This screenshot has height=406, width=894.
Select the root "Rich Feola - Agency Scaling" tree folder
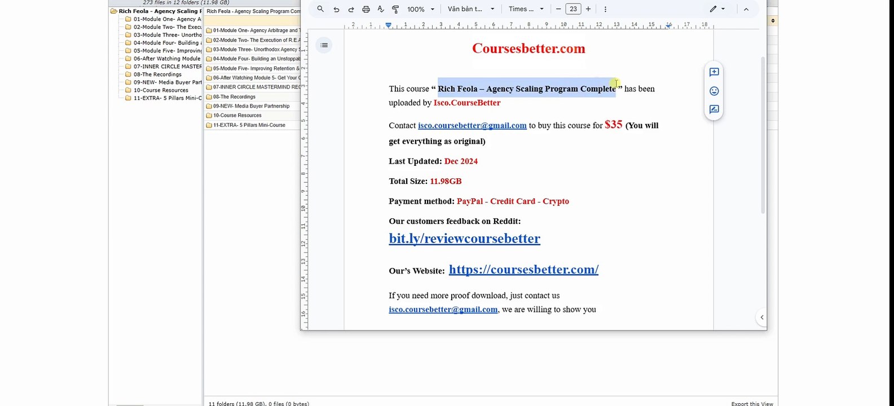coord(157,11)
